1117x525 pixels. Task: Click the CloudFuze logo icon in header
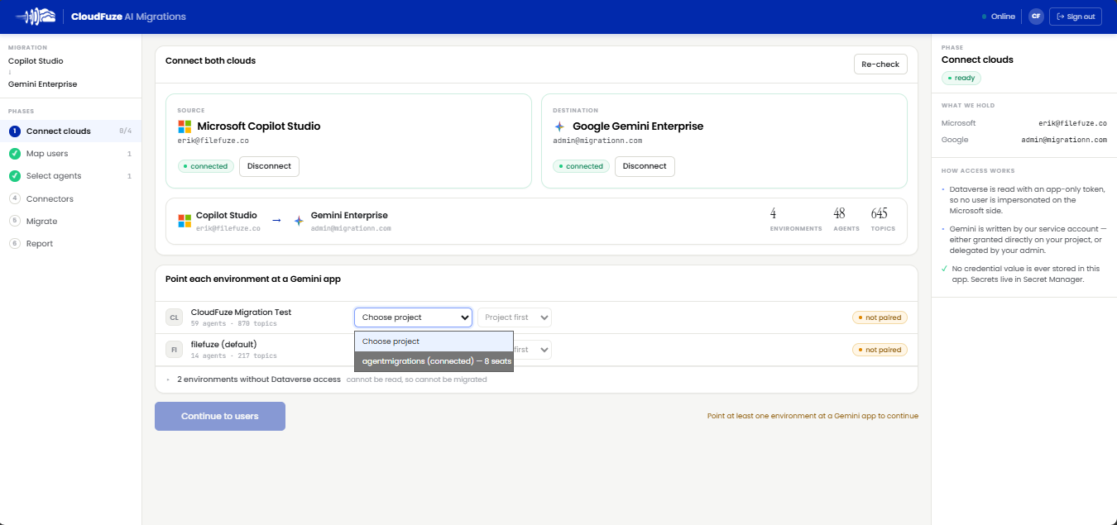35,17
